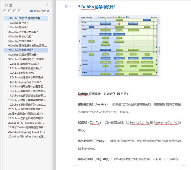This screenshot has width=191, height=170.
Task: Go to 20.Dubbo 超时时间怎样设置?
Action: [x=25, y=109]
